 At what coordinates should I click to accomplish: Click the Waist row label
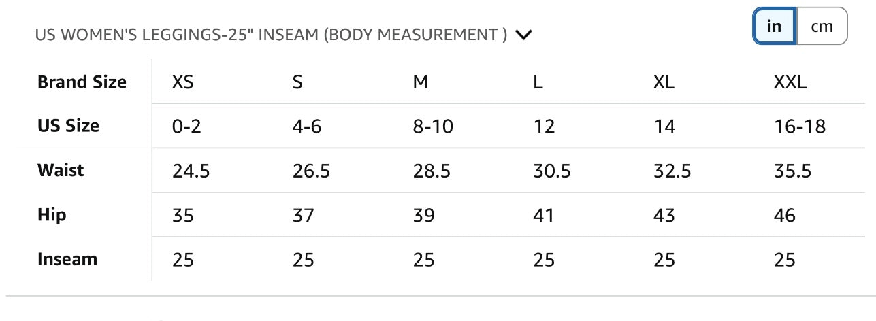61,170
